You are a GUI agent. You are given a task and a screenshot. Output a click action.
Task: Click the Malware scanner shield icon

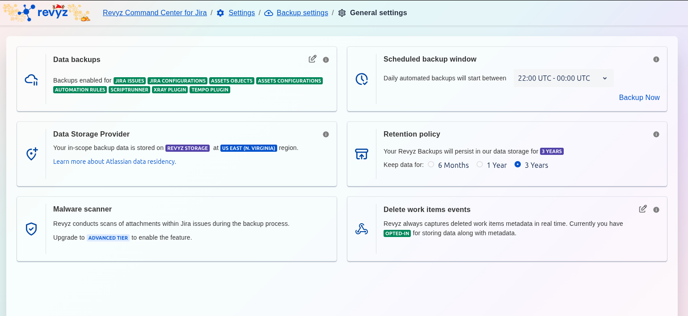click(31, 229)
